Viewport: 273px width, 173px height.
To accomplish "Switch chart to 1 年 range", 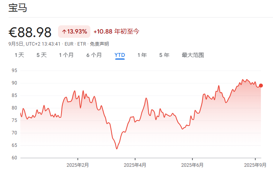I will click(x=142, y=55).
